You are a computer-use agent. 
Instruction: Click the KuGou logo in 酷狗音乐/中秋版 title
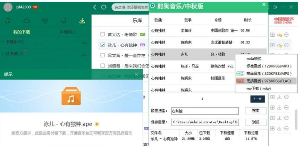[x=153, y=6]
